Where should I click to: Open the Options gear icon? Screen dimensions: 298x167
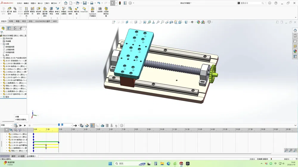tap(130, 3)
